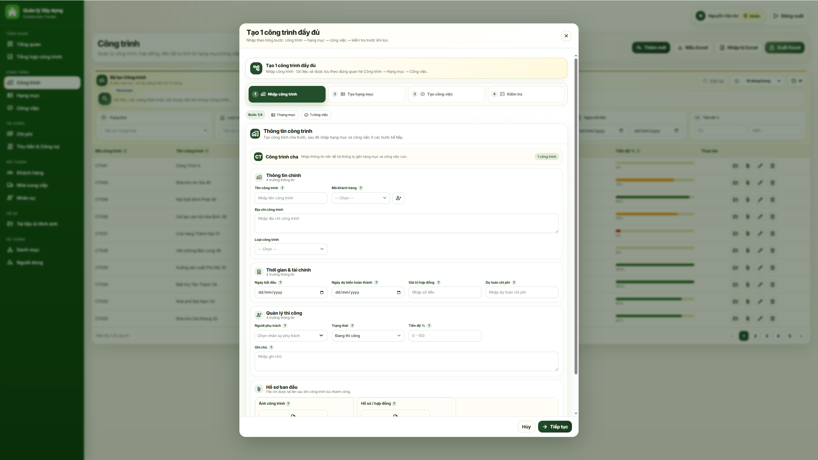Focus the Ghi chú notes text area
818x460 pixels.
click(406, 361)
